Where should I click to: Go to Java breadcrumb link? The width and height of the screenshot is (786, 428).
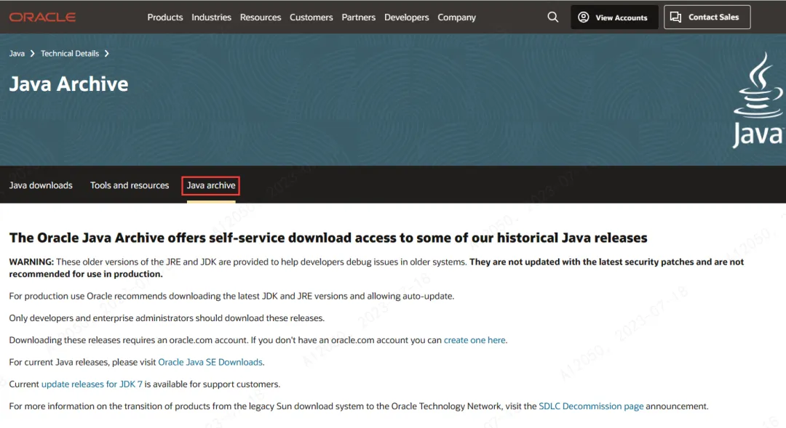tap(17, 54)
